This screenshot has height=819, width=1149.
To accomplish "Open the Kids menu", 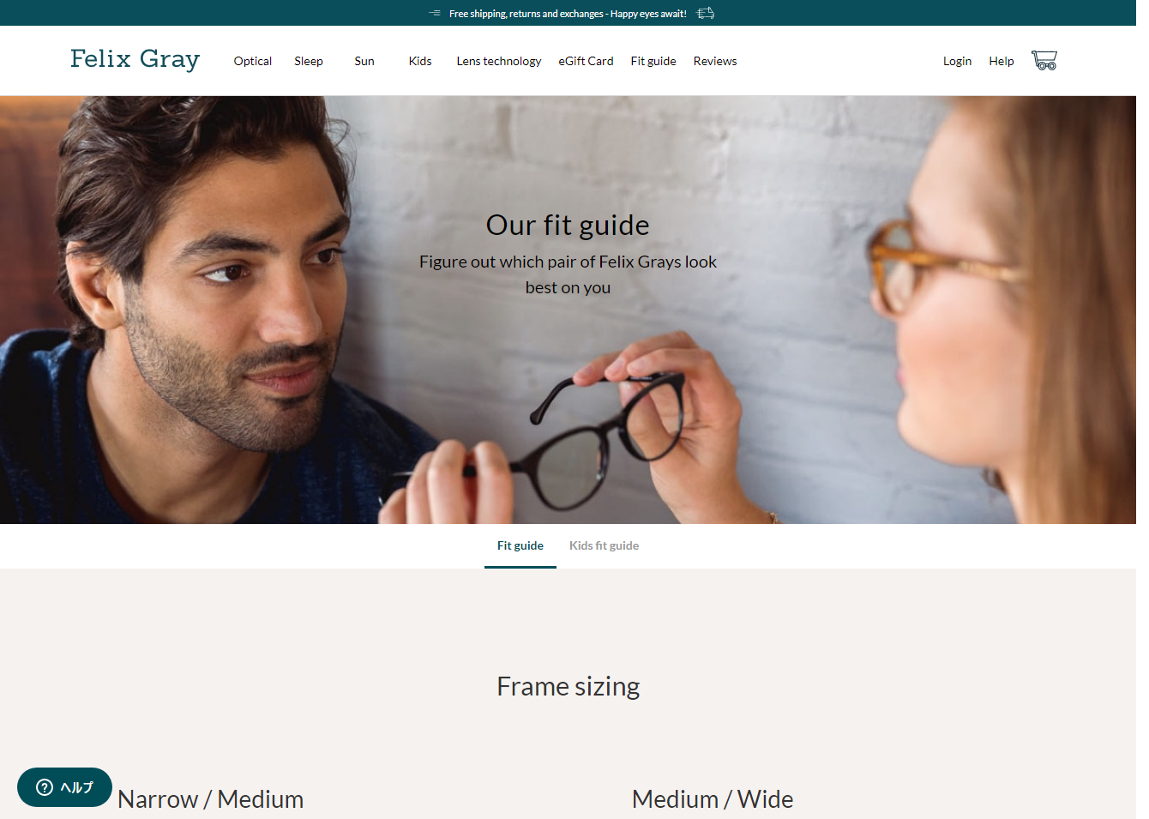I will pyautogui.click(x=420, y=61).
